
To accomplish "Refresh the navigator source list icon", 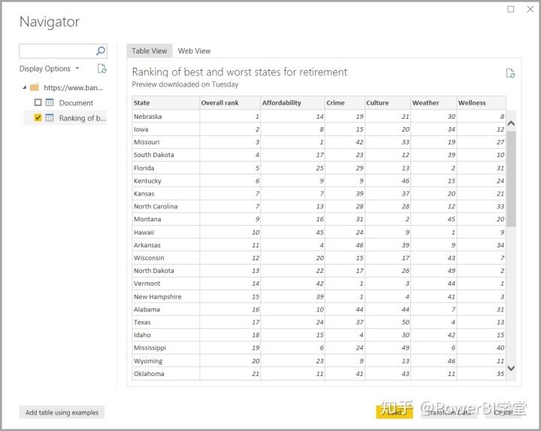I will pos(101,68).
